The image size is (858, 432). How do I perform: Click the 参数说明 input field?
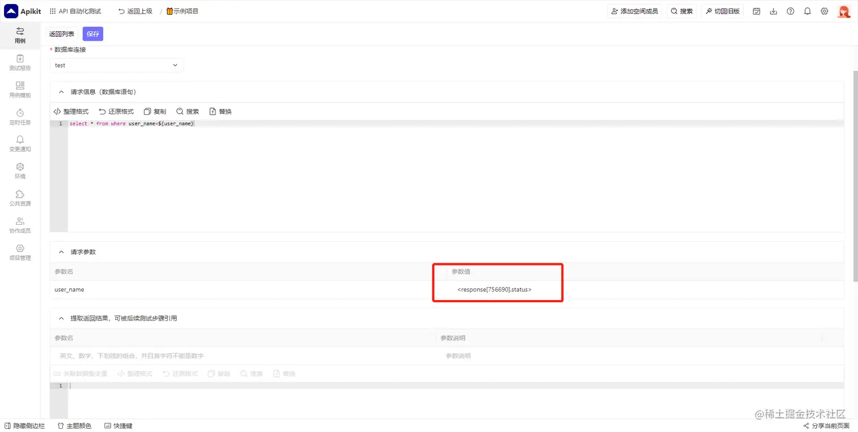629,356
